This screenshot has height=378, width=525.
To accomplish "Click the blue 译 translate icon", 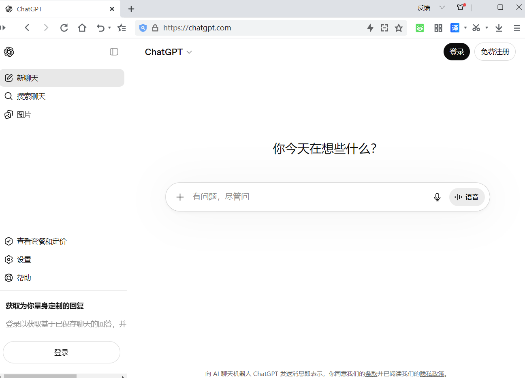I will click(x=455, y=28).
